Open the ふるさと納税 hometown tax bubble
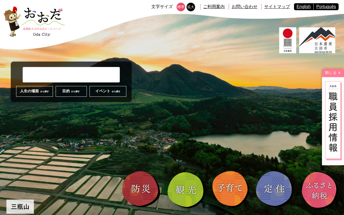Screen dimensions: 344x215 pos(319,190)
